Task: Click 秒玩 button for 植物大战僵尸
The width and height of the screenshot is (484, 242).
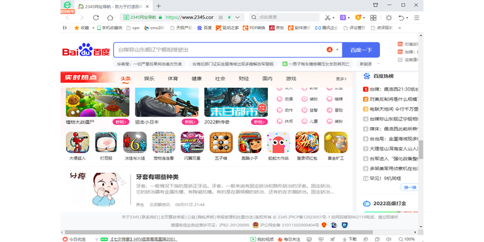Action: pos(120,122)
